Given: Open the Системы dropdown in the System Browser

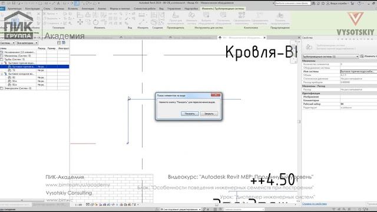Looking at the screenshot, I should (8, 43).
